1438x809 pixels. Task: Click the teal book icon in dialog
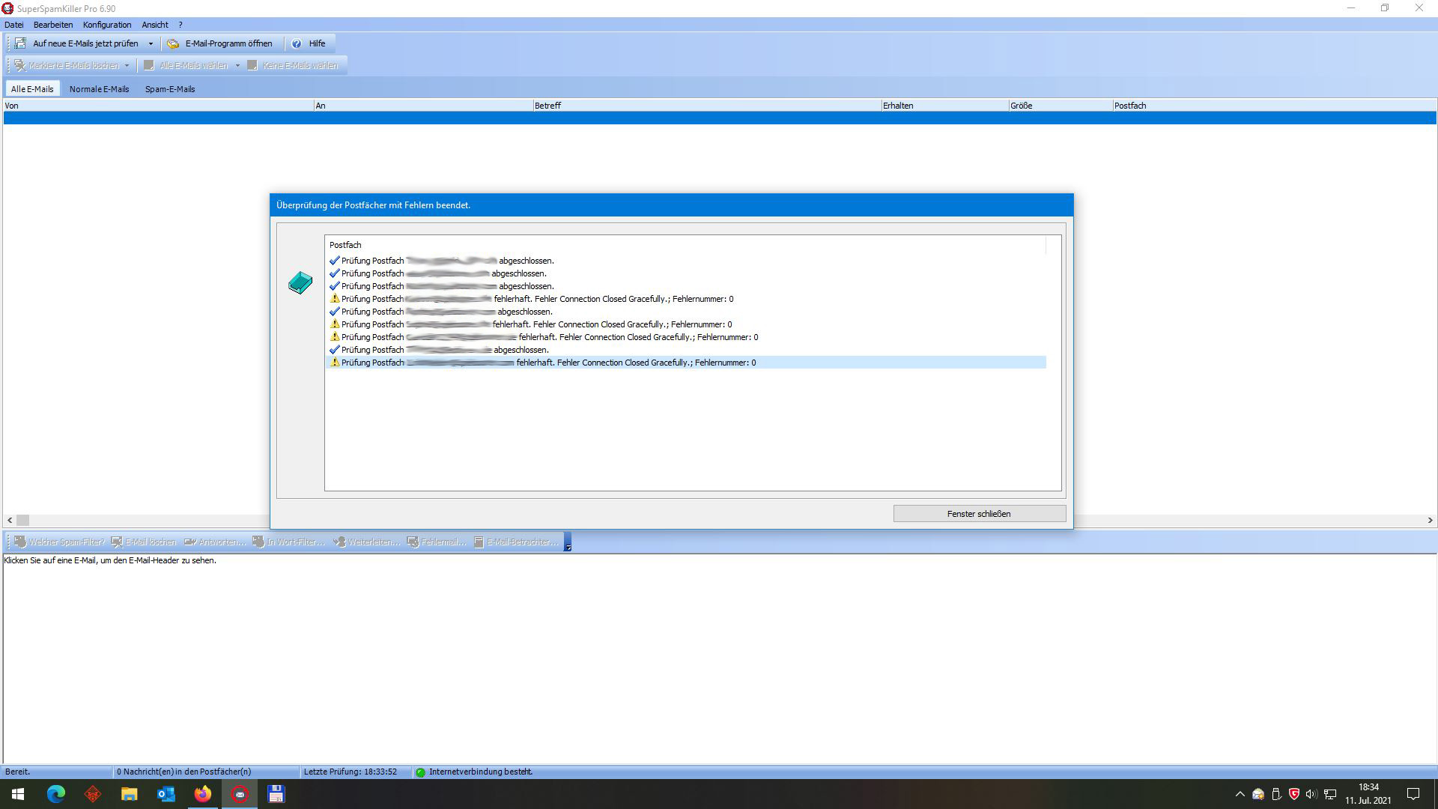tap(300, 282)
